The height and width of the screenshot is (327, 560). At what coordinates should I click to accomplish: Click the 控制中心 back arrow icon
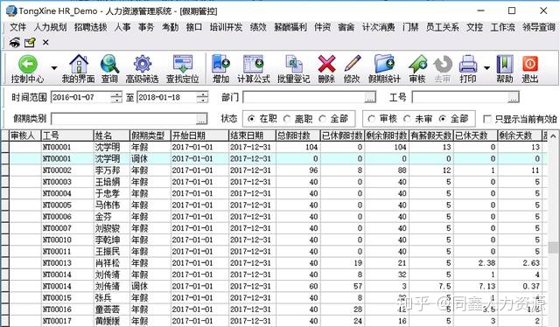[x=27, y=65]
